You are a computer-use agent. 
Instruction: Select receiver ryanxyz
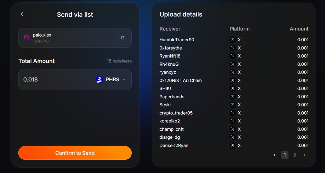pyautogui.click(x=168, y=72)
